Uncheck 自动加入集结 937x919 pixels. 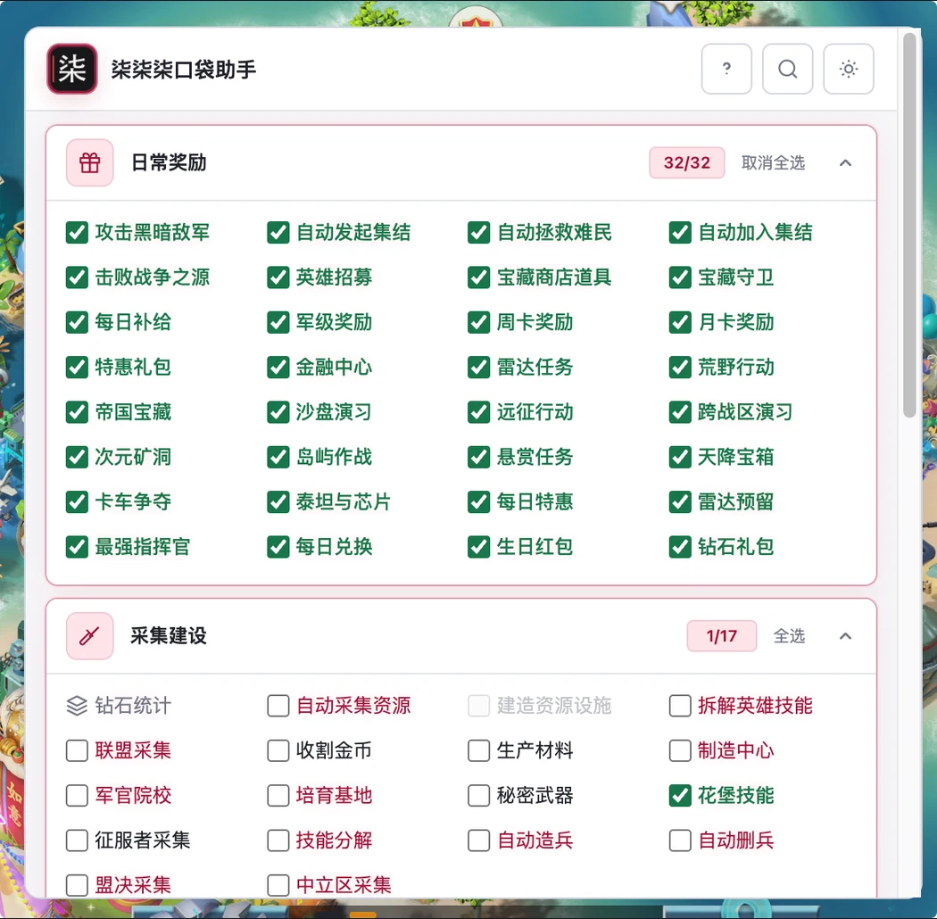pyautogui.click(x=680, y=233)
